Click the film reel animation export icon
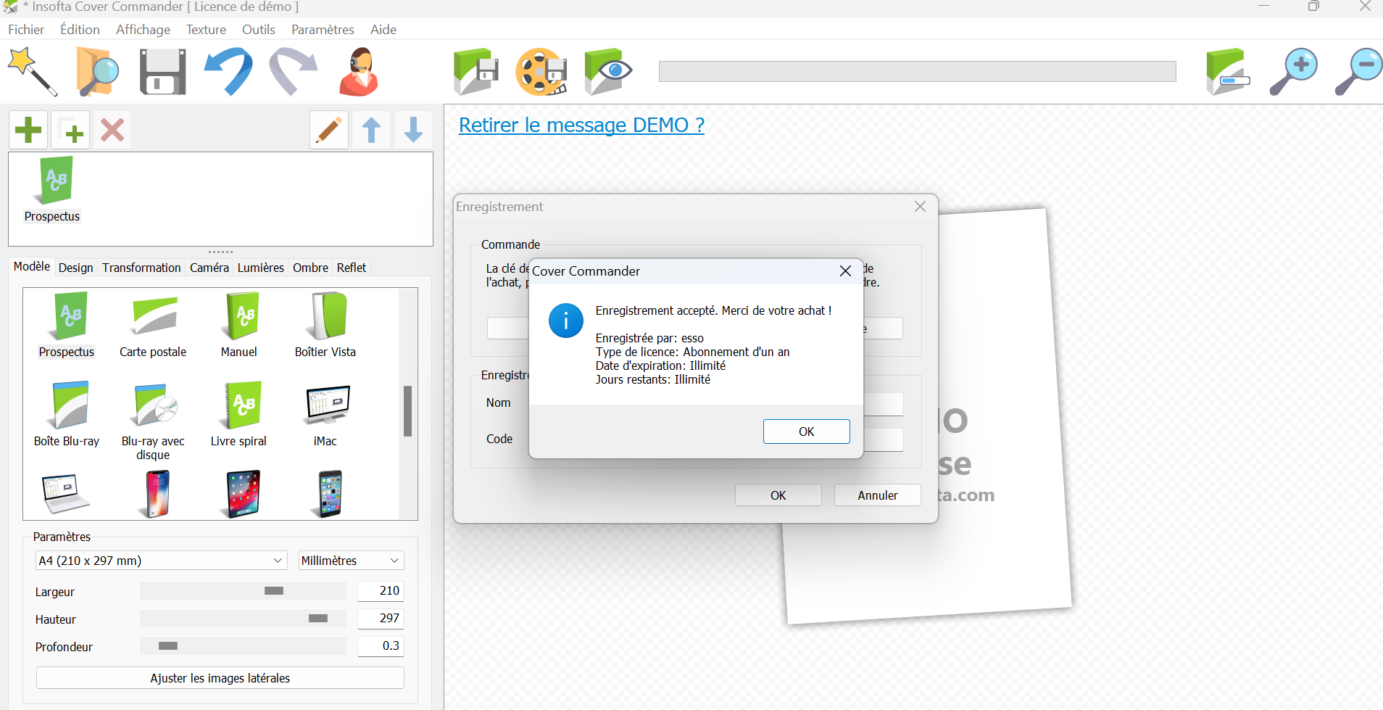 (x=541, y=71)
